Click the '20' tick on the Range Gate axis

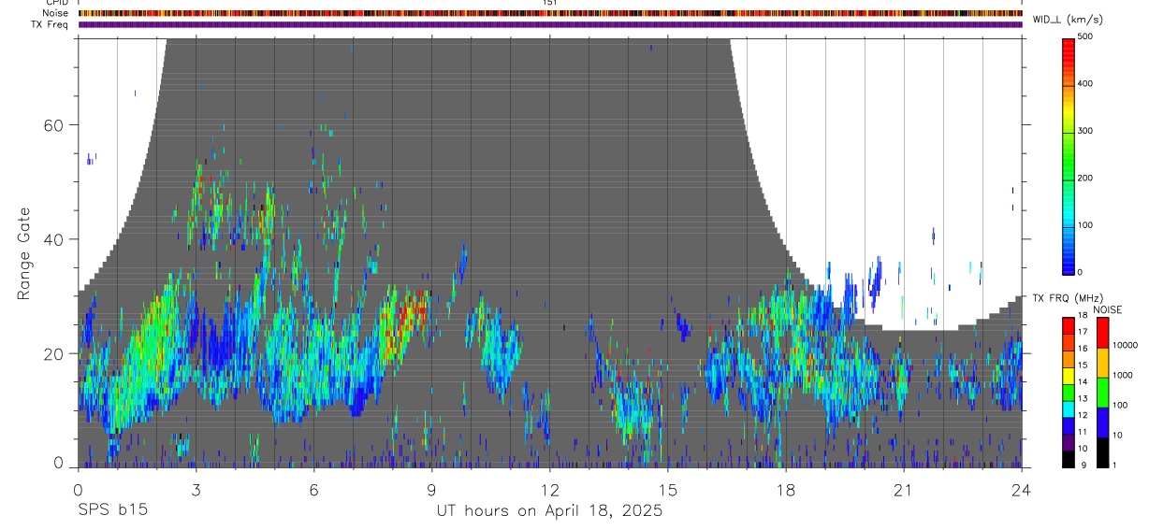point(52,353)
